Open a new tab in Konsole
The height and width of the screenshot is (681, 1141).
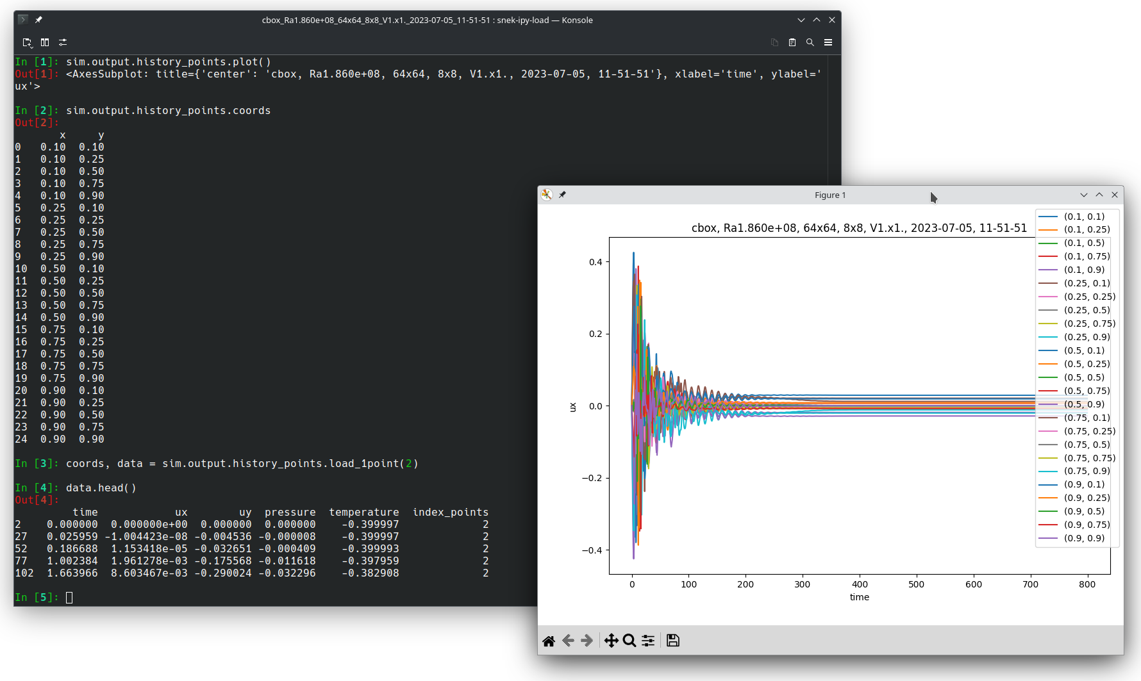(x=27, y=42)
